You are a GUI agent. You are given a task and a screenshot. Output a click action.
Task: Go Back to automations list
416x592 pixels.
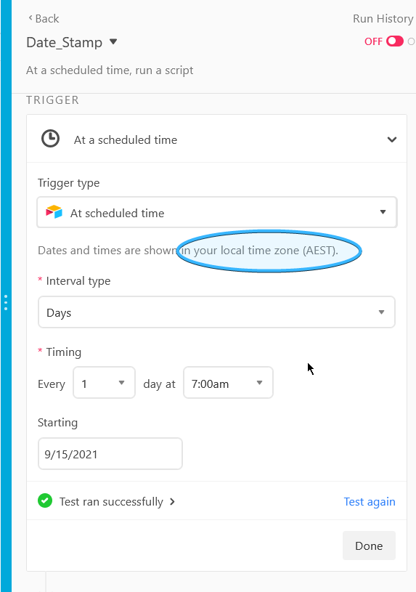pyautogui.click(x=46, y=18)
